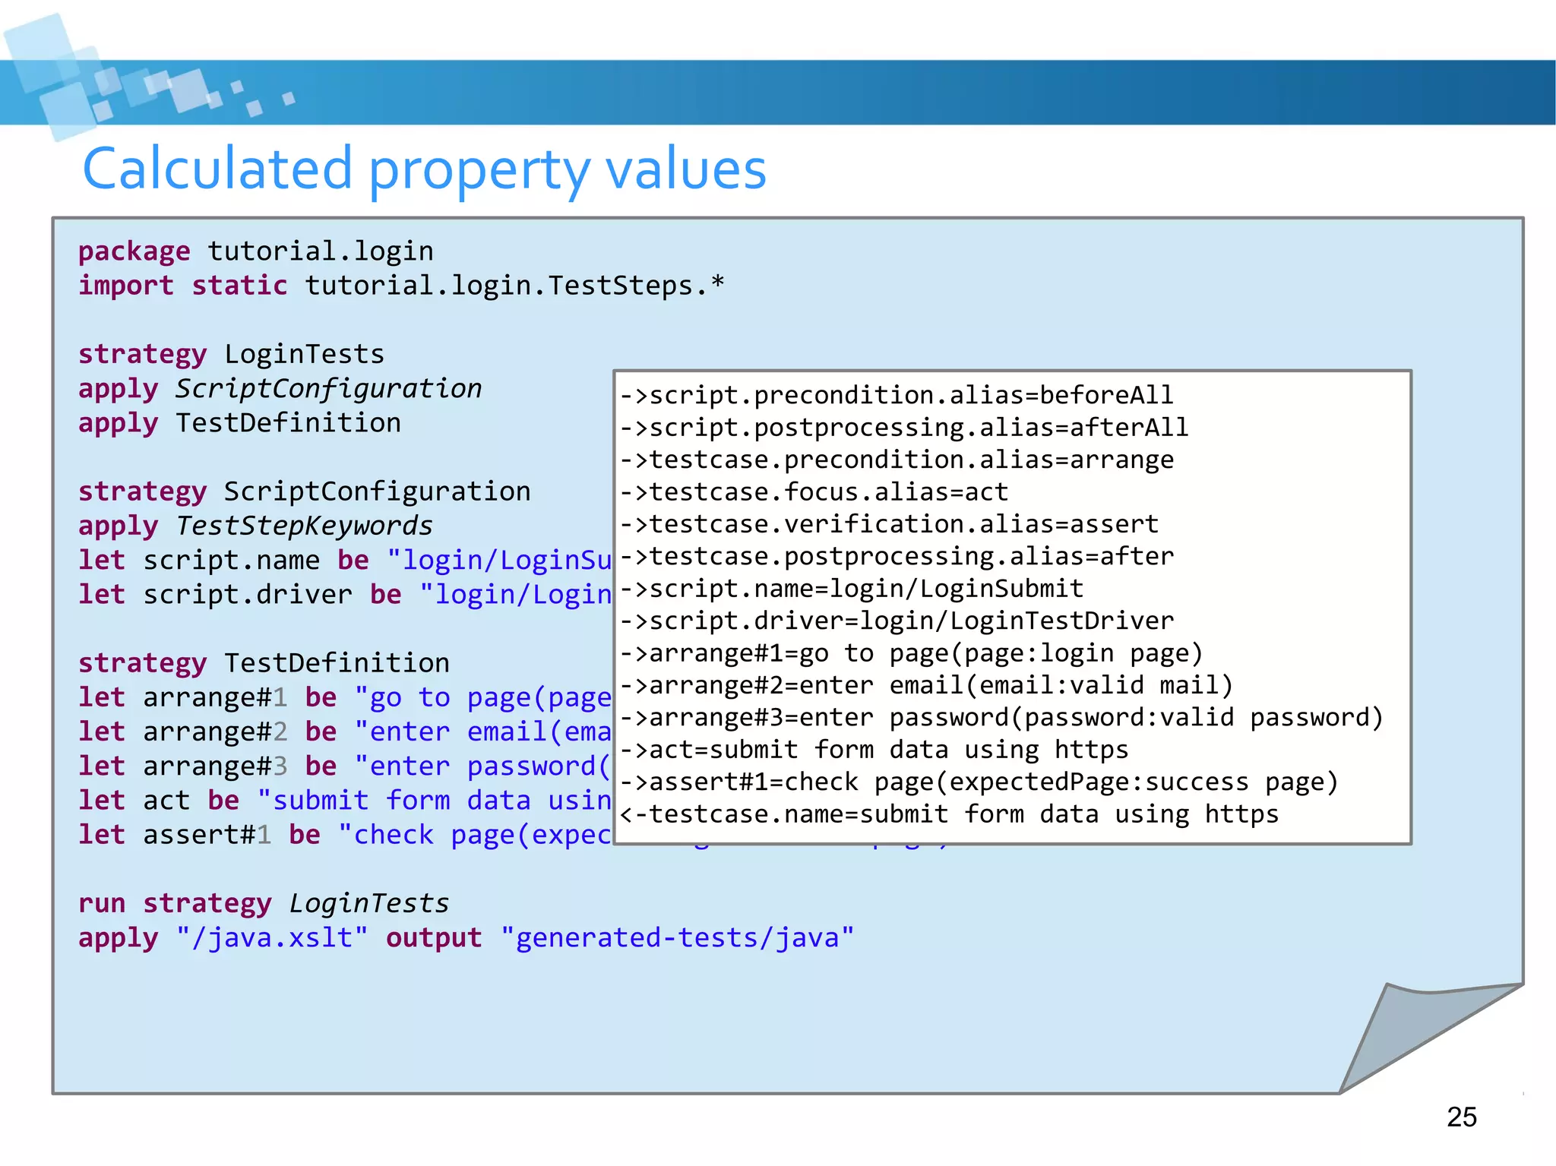Click '->script.driver=login/LoginTestDriver' output line
This screenshot has height=1166, width=1556.
pyautogui.click(x=897, y=621)
